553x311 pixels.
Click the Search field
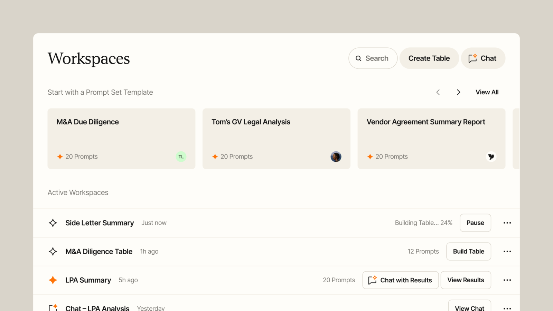click(x=373, y=58)
